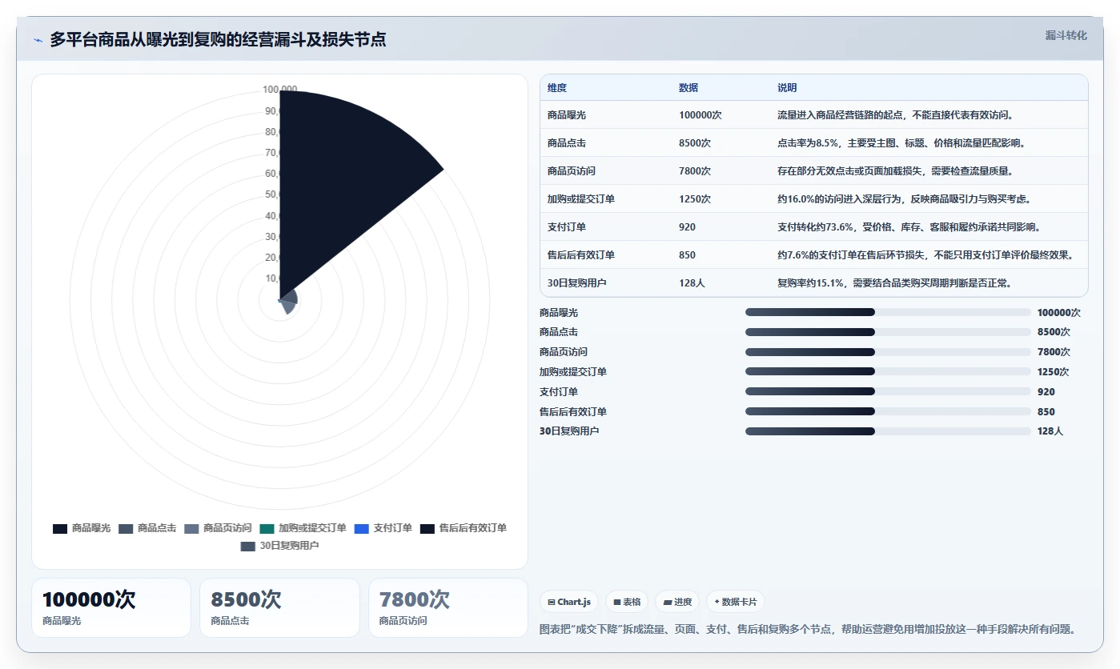
Task: Click the note starting 点击率为8.5%
Action: tap(901, 143)
